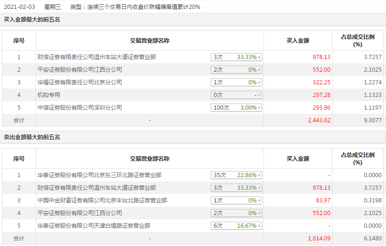Click the 978.13 amount in the buy table
386x246 pixels.
[x=322, y=57]
